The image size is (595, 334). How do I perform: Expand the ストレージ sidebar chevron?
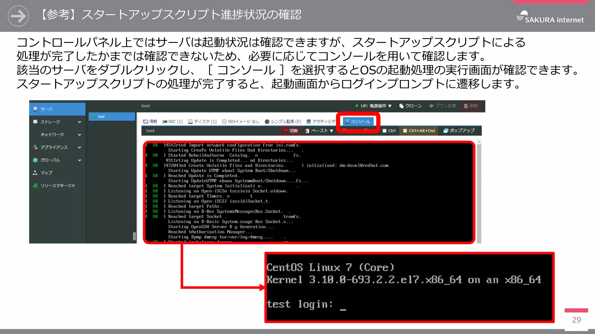click(x=79, y=122)
